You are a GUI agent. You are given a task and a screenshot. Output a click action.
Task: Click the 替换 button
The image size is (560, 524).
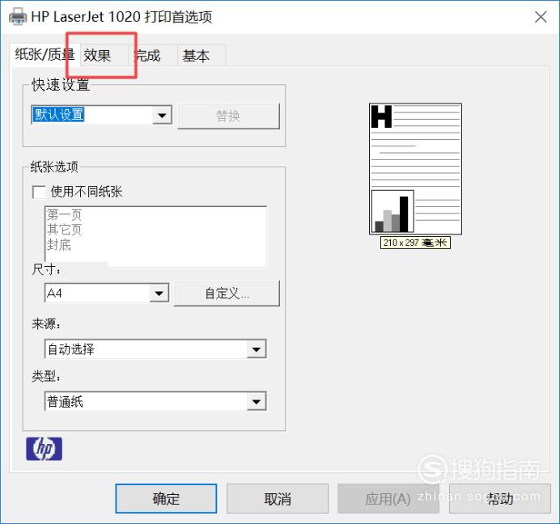tap(228, 116)
